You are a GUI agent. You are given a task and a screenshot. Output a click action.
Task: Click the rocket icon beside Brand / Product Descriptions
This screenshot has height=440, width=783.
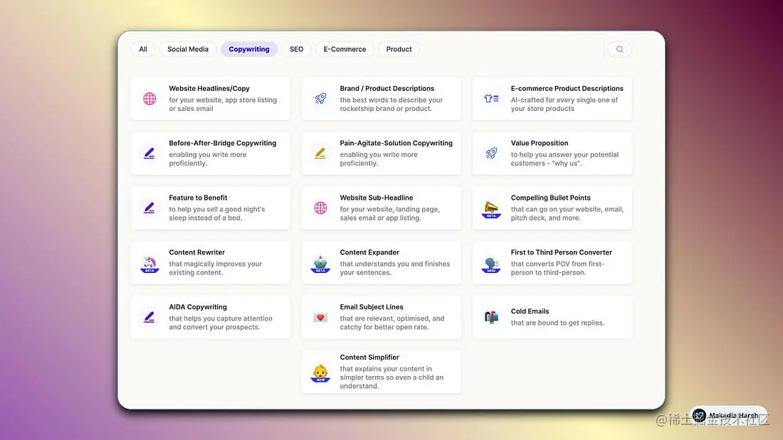coord(320,99)
